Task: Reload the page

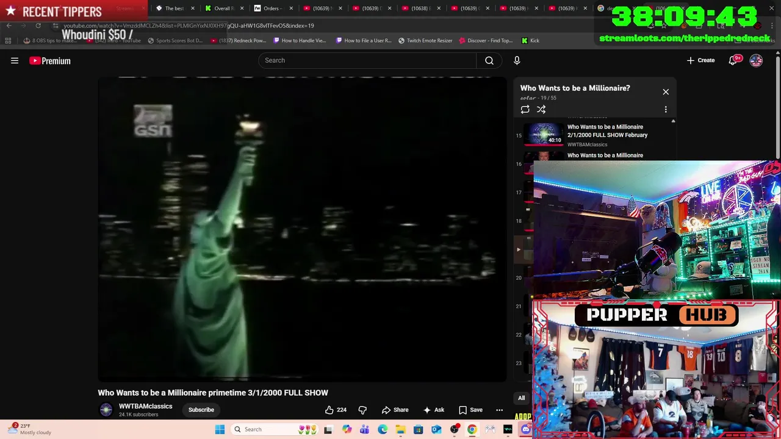Action: tap(38, 26)
